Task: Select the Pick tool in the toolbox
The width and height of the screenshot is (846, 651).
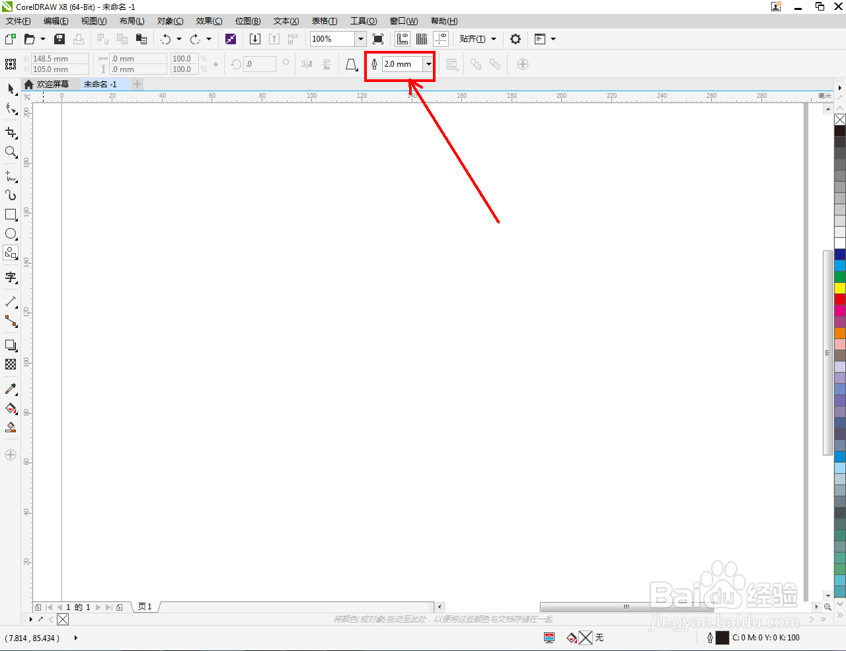Action: (x=11, y=89)
